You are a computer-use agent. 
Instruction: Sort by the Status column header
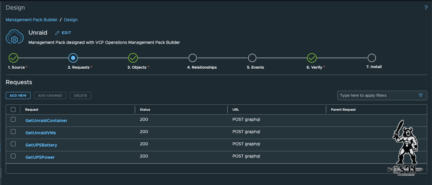145,110
